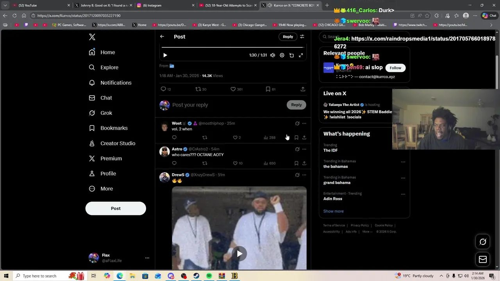500x281 pixels.
Task: Click the reply icon with 12
Action: (x=166, y=89)
